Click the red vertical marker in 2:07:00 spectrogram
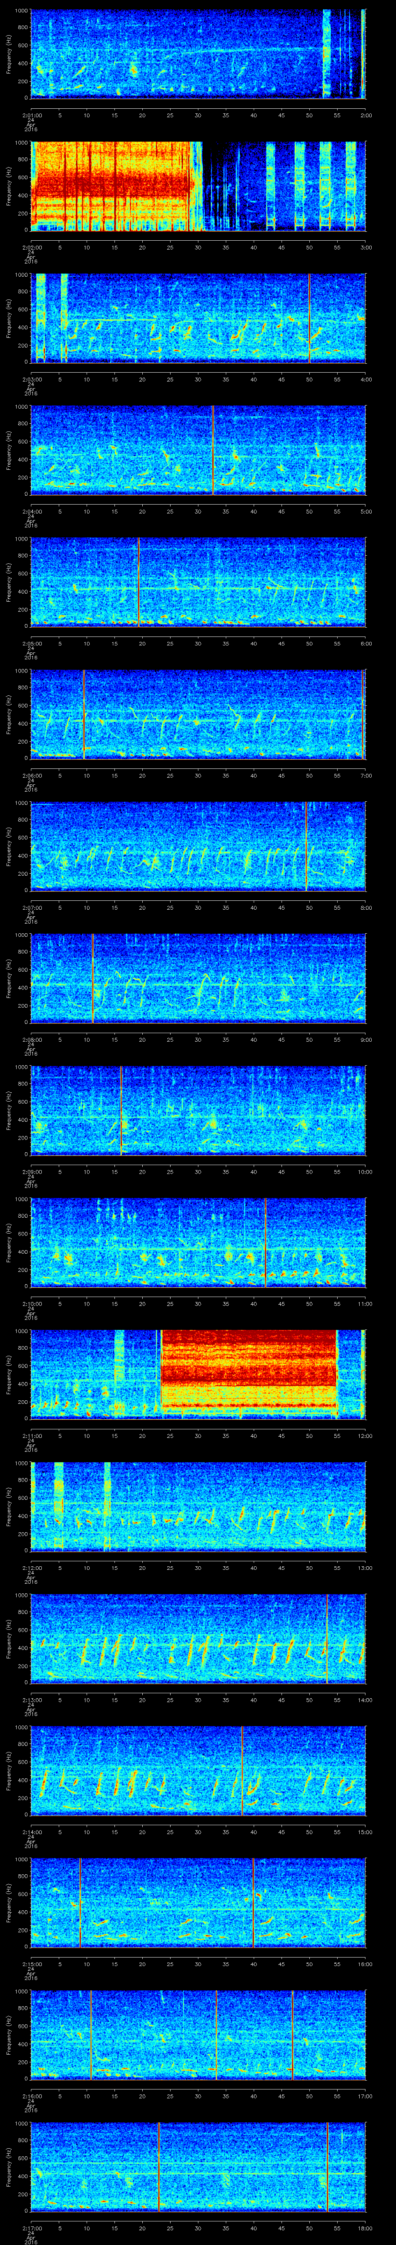The image size is (396, 2245). pyautogui.click(x=306, y=846)
